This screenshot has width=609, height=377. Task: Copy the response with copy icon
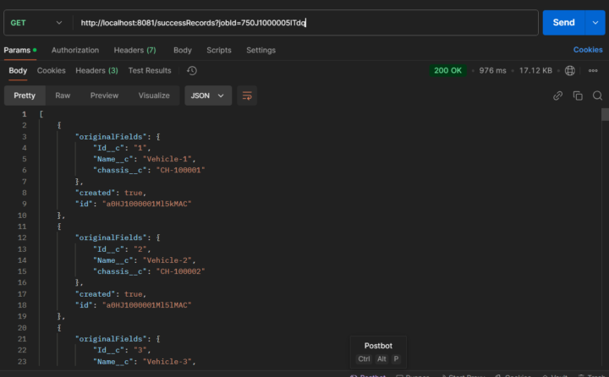[x=578, y=96]
